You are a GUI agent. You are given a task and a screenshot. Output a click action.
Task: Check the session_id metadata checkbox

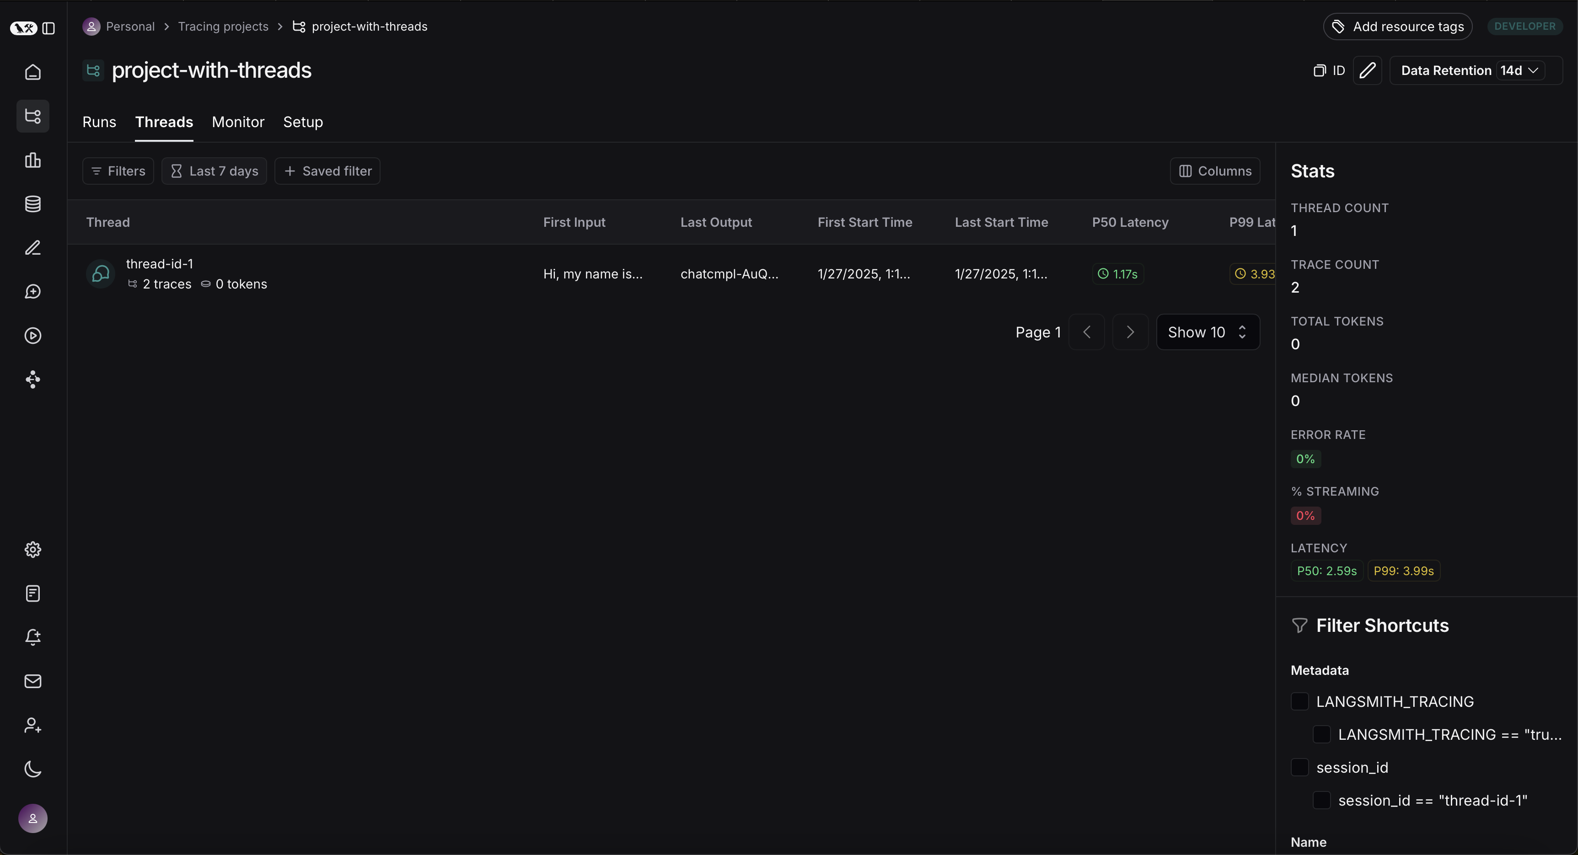point(1299,767)
